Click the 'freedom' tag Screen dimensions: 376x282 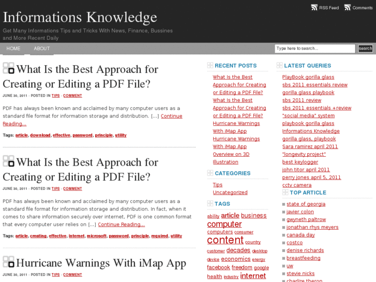tap(242, 268)
